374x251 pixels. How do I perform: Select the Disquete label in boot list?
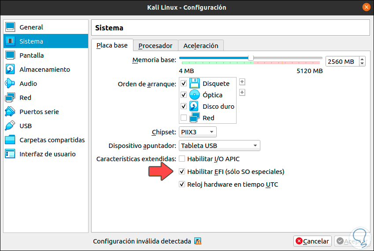(x=216, y=84)
